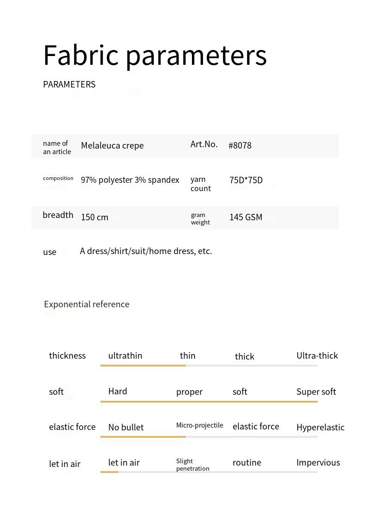
Task: Select the 150 cm breadth value
Action: click(x=95, y=217)
